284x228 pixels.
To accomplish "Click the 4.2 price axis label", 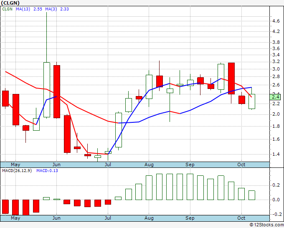I will click(276, 31).
